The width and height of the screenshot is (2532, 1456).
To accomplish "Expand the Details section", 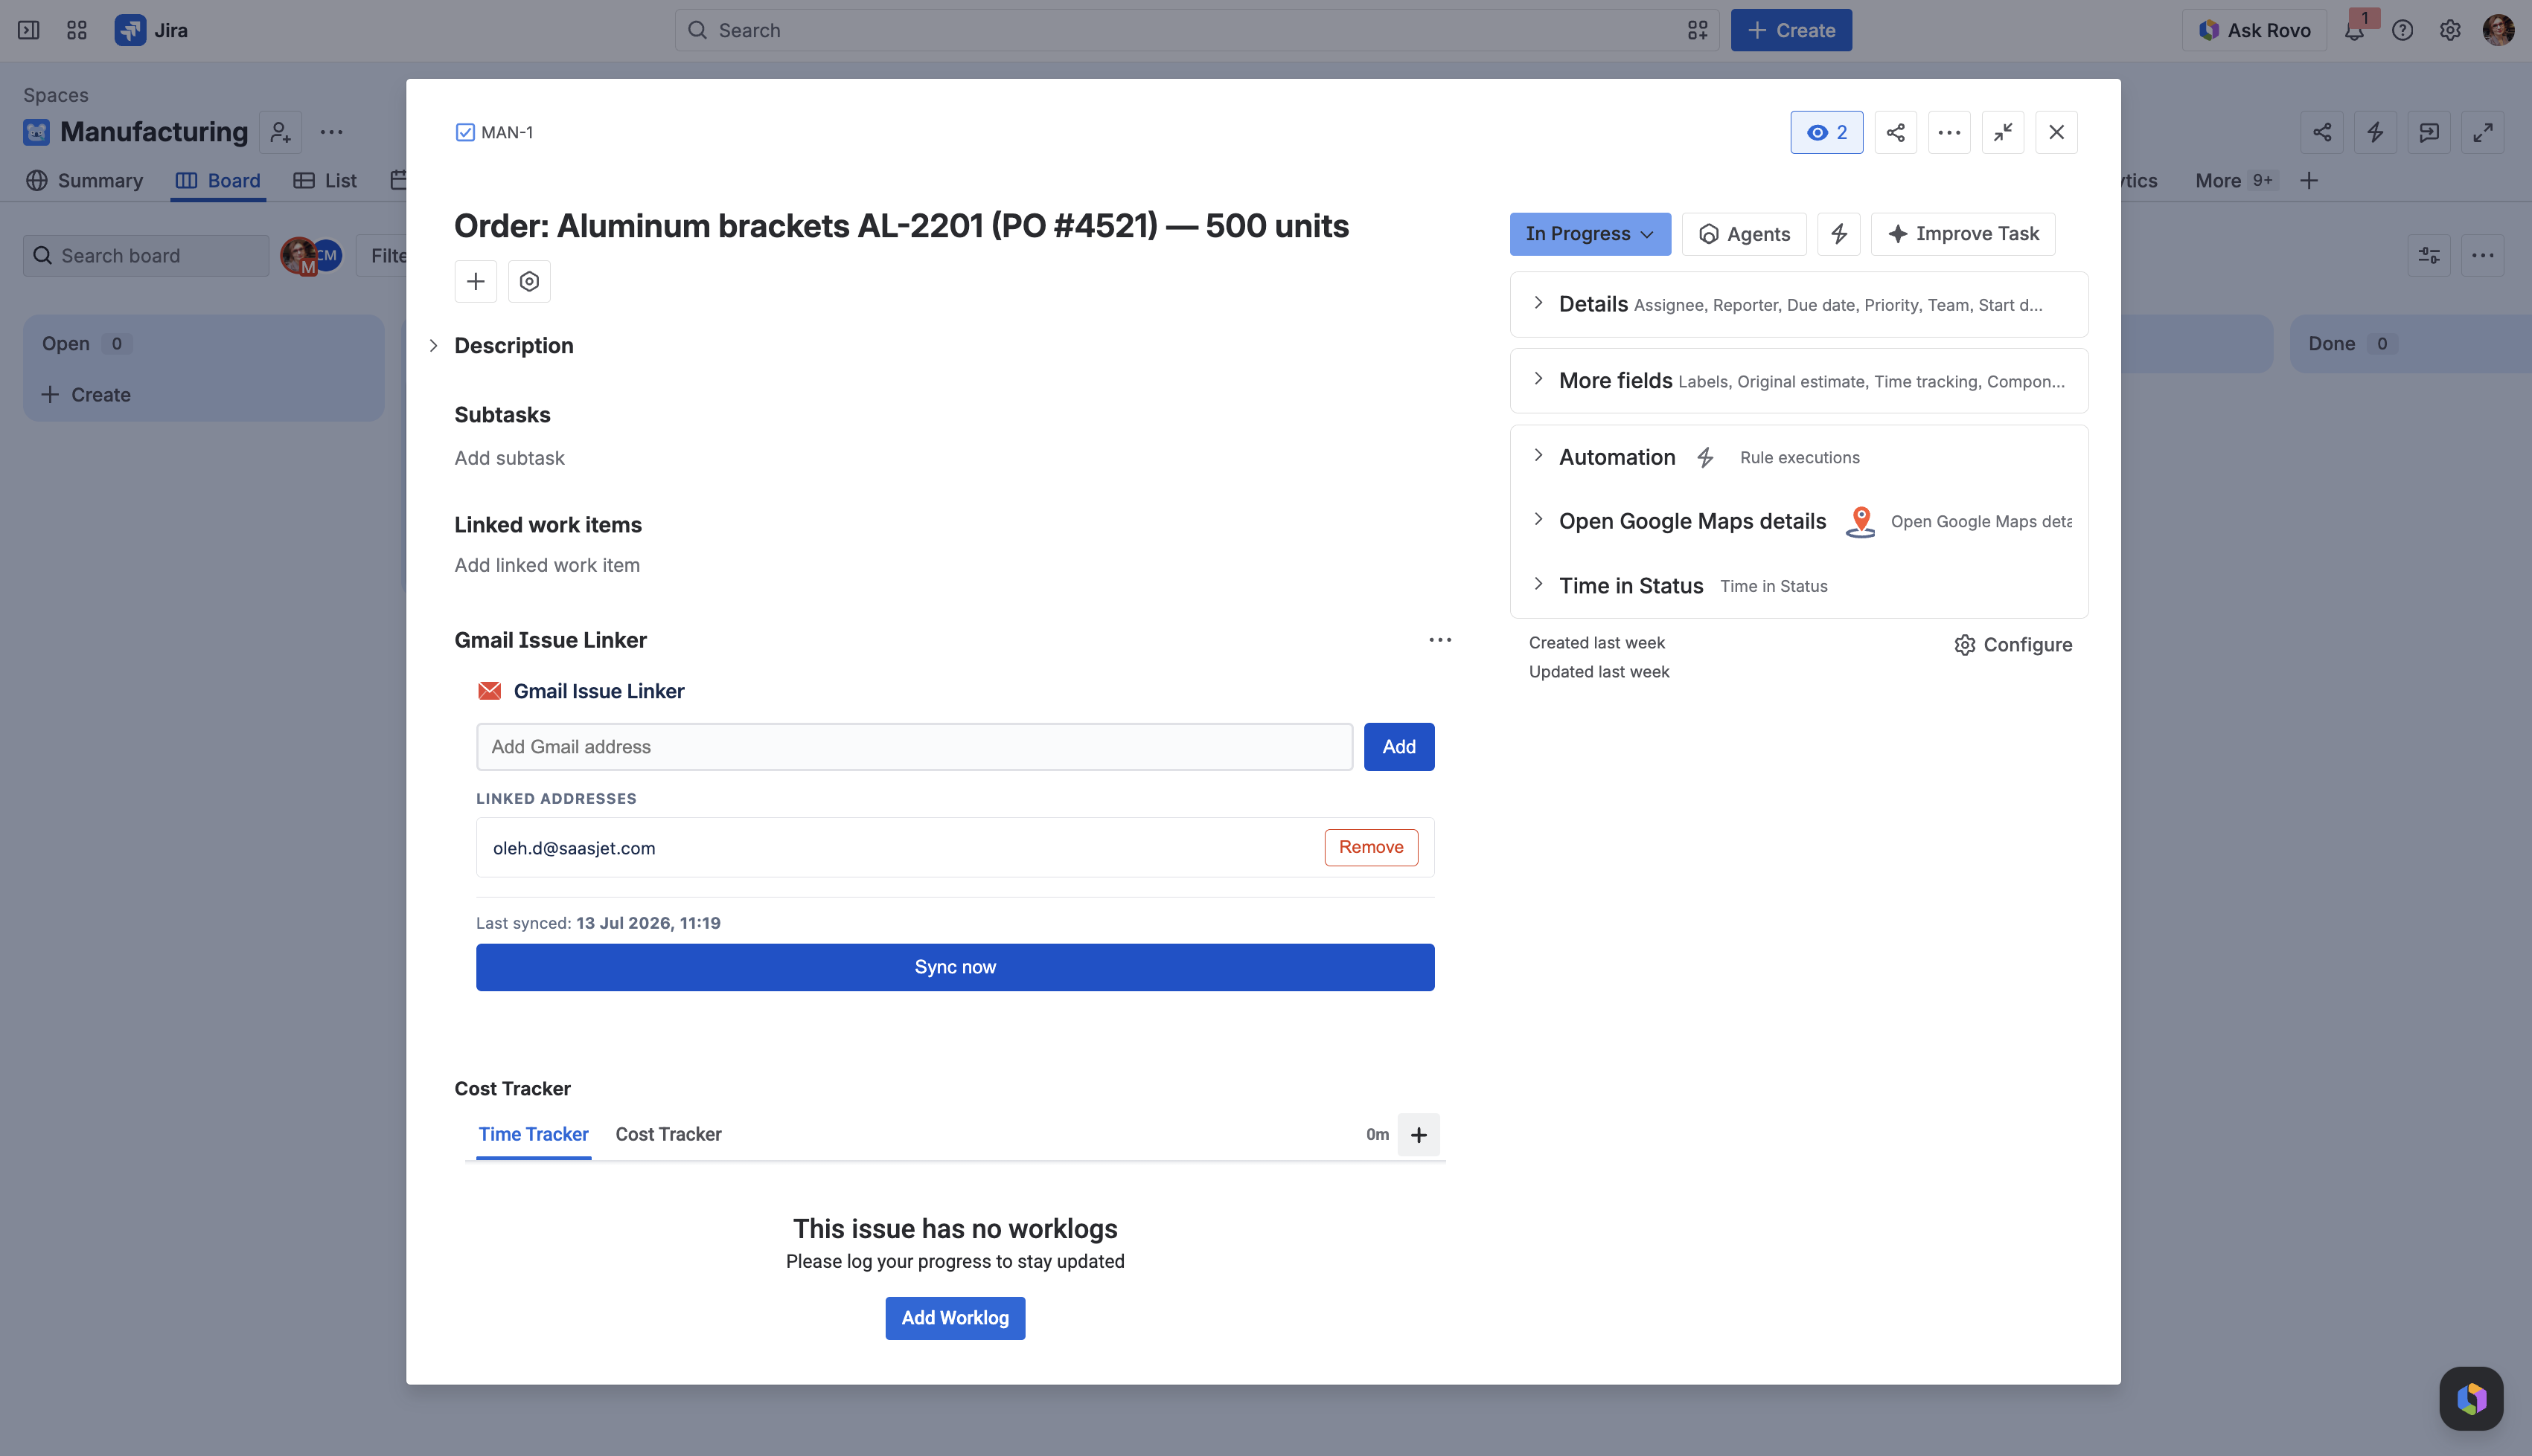I will (1798, 304).
